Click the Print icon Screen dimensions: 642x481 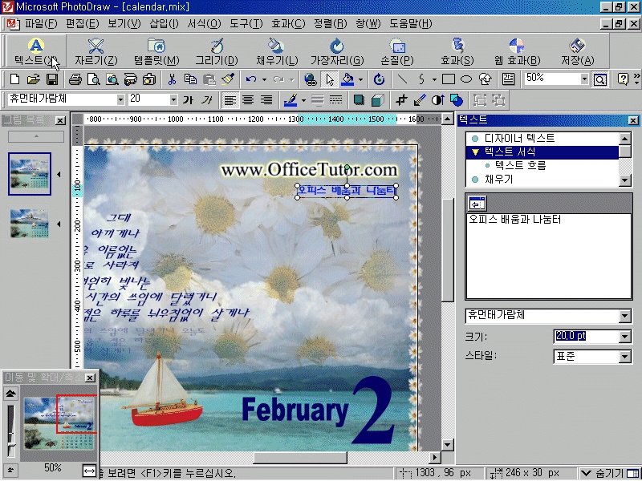tap(75, 79)
